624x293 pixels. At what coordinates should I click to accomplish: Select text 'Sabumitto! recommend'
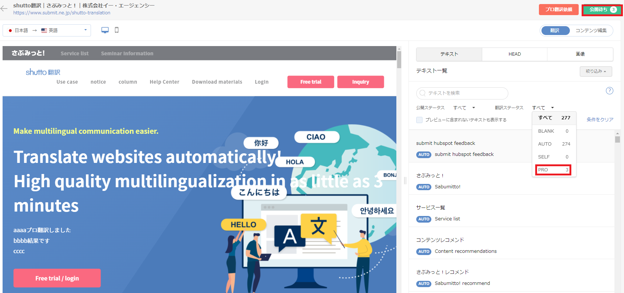462,283
